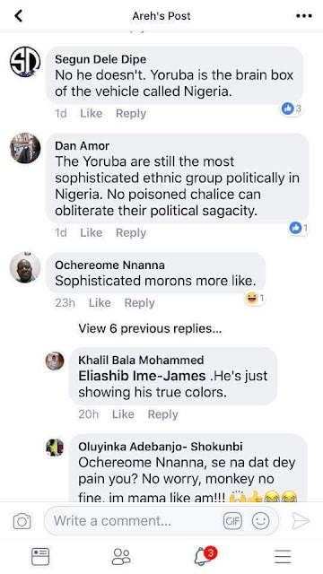Open the hamburger menu tab
323x574 pixels.
tap(283, 557)
